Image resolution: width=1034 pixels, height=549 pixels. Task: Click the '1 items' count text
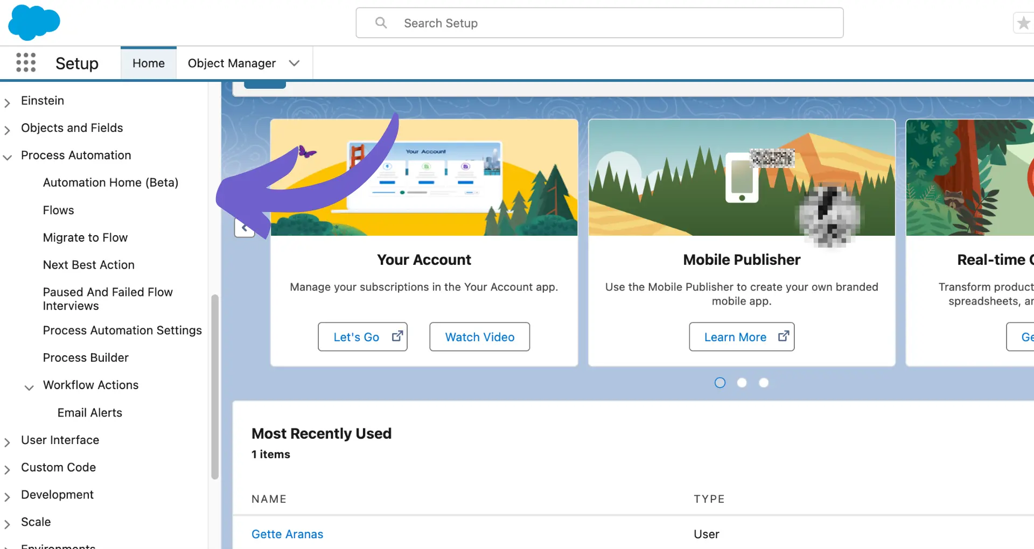270,454
